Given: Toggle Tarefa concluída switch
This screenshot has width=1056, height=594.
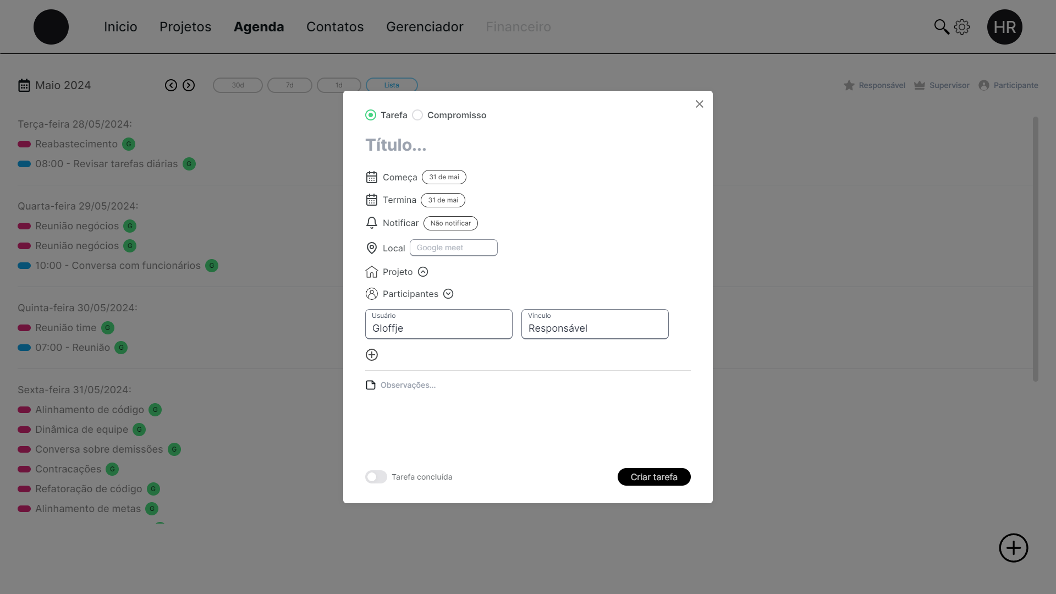Looking at the screenshot, I should (x=376, y=477).
